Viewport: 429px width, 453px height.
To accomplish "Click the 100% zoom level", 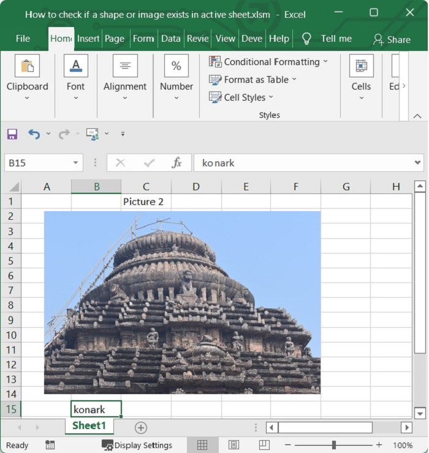I will [403, 445].
